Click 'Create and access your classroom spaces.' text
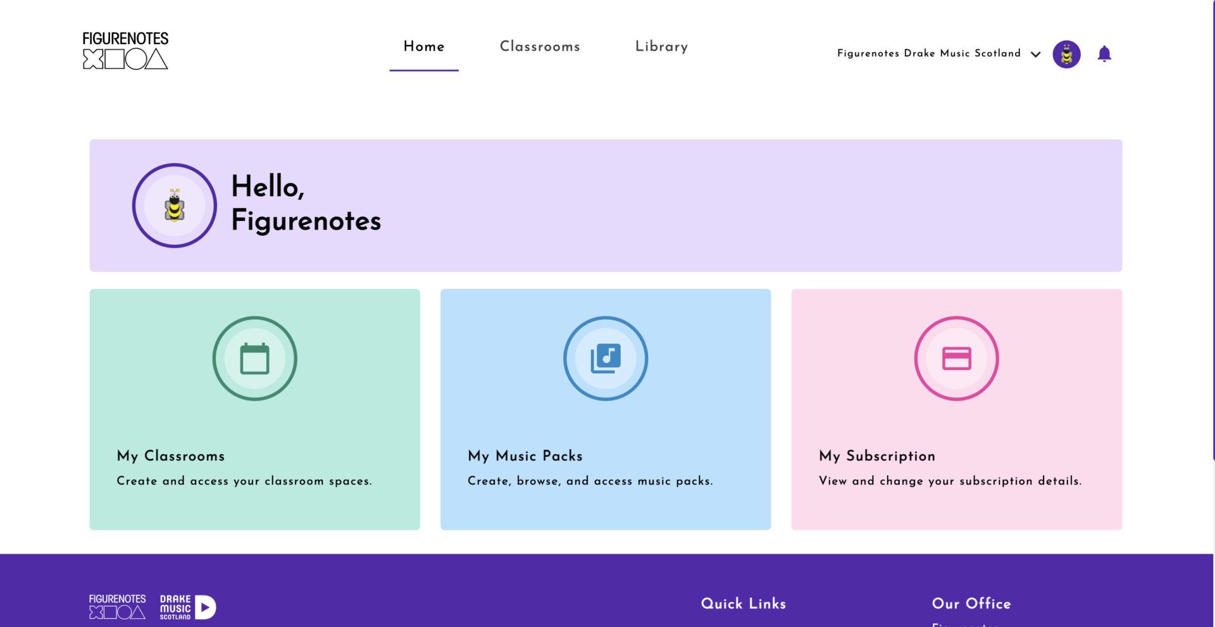 tap(244, 481)
